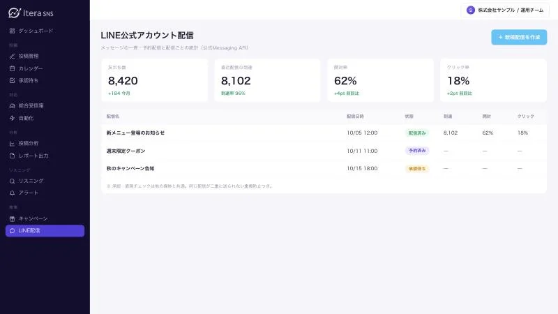The height and width of the screenshot is (314, 558).
Task: Click the 配信日時 column header
Action: [x=355, y=117]
